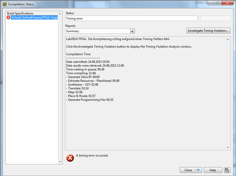Click Investigate Timing Violation button

coord(208,31)
